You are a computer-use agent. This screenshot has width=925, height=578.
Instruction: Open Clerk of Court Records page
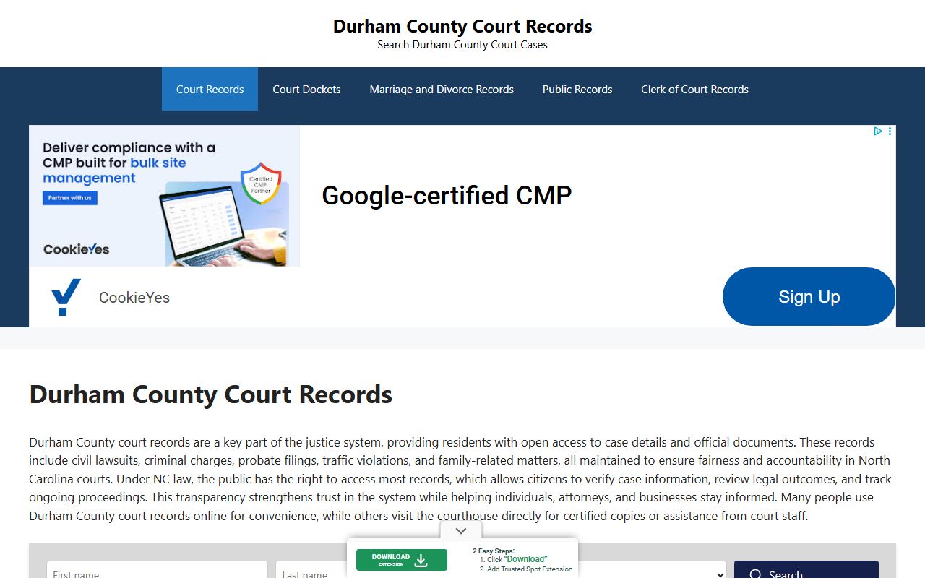point(694,89)
